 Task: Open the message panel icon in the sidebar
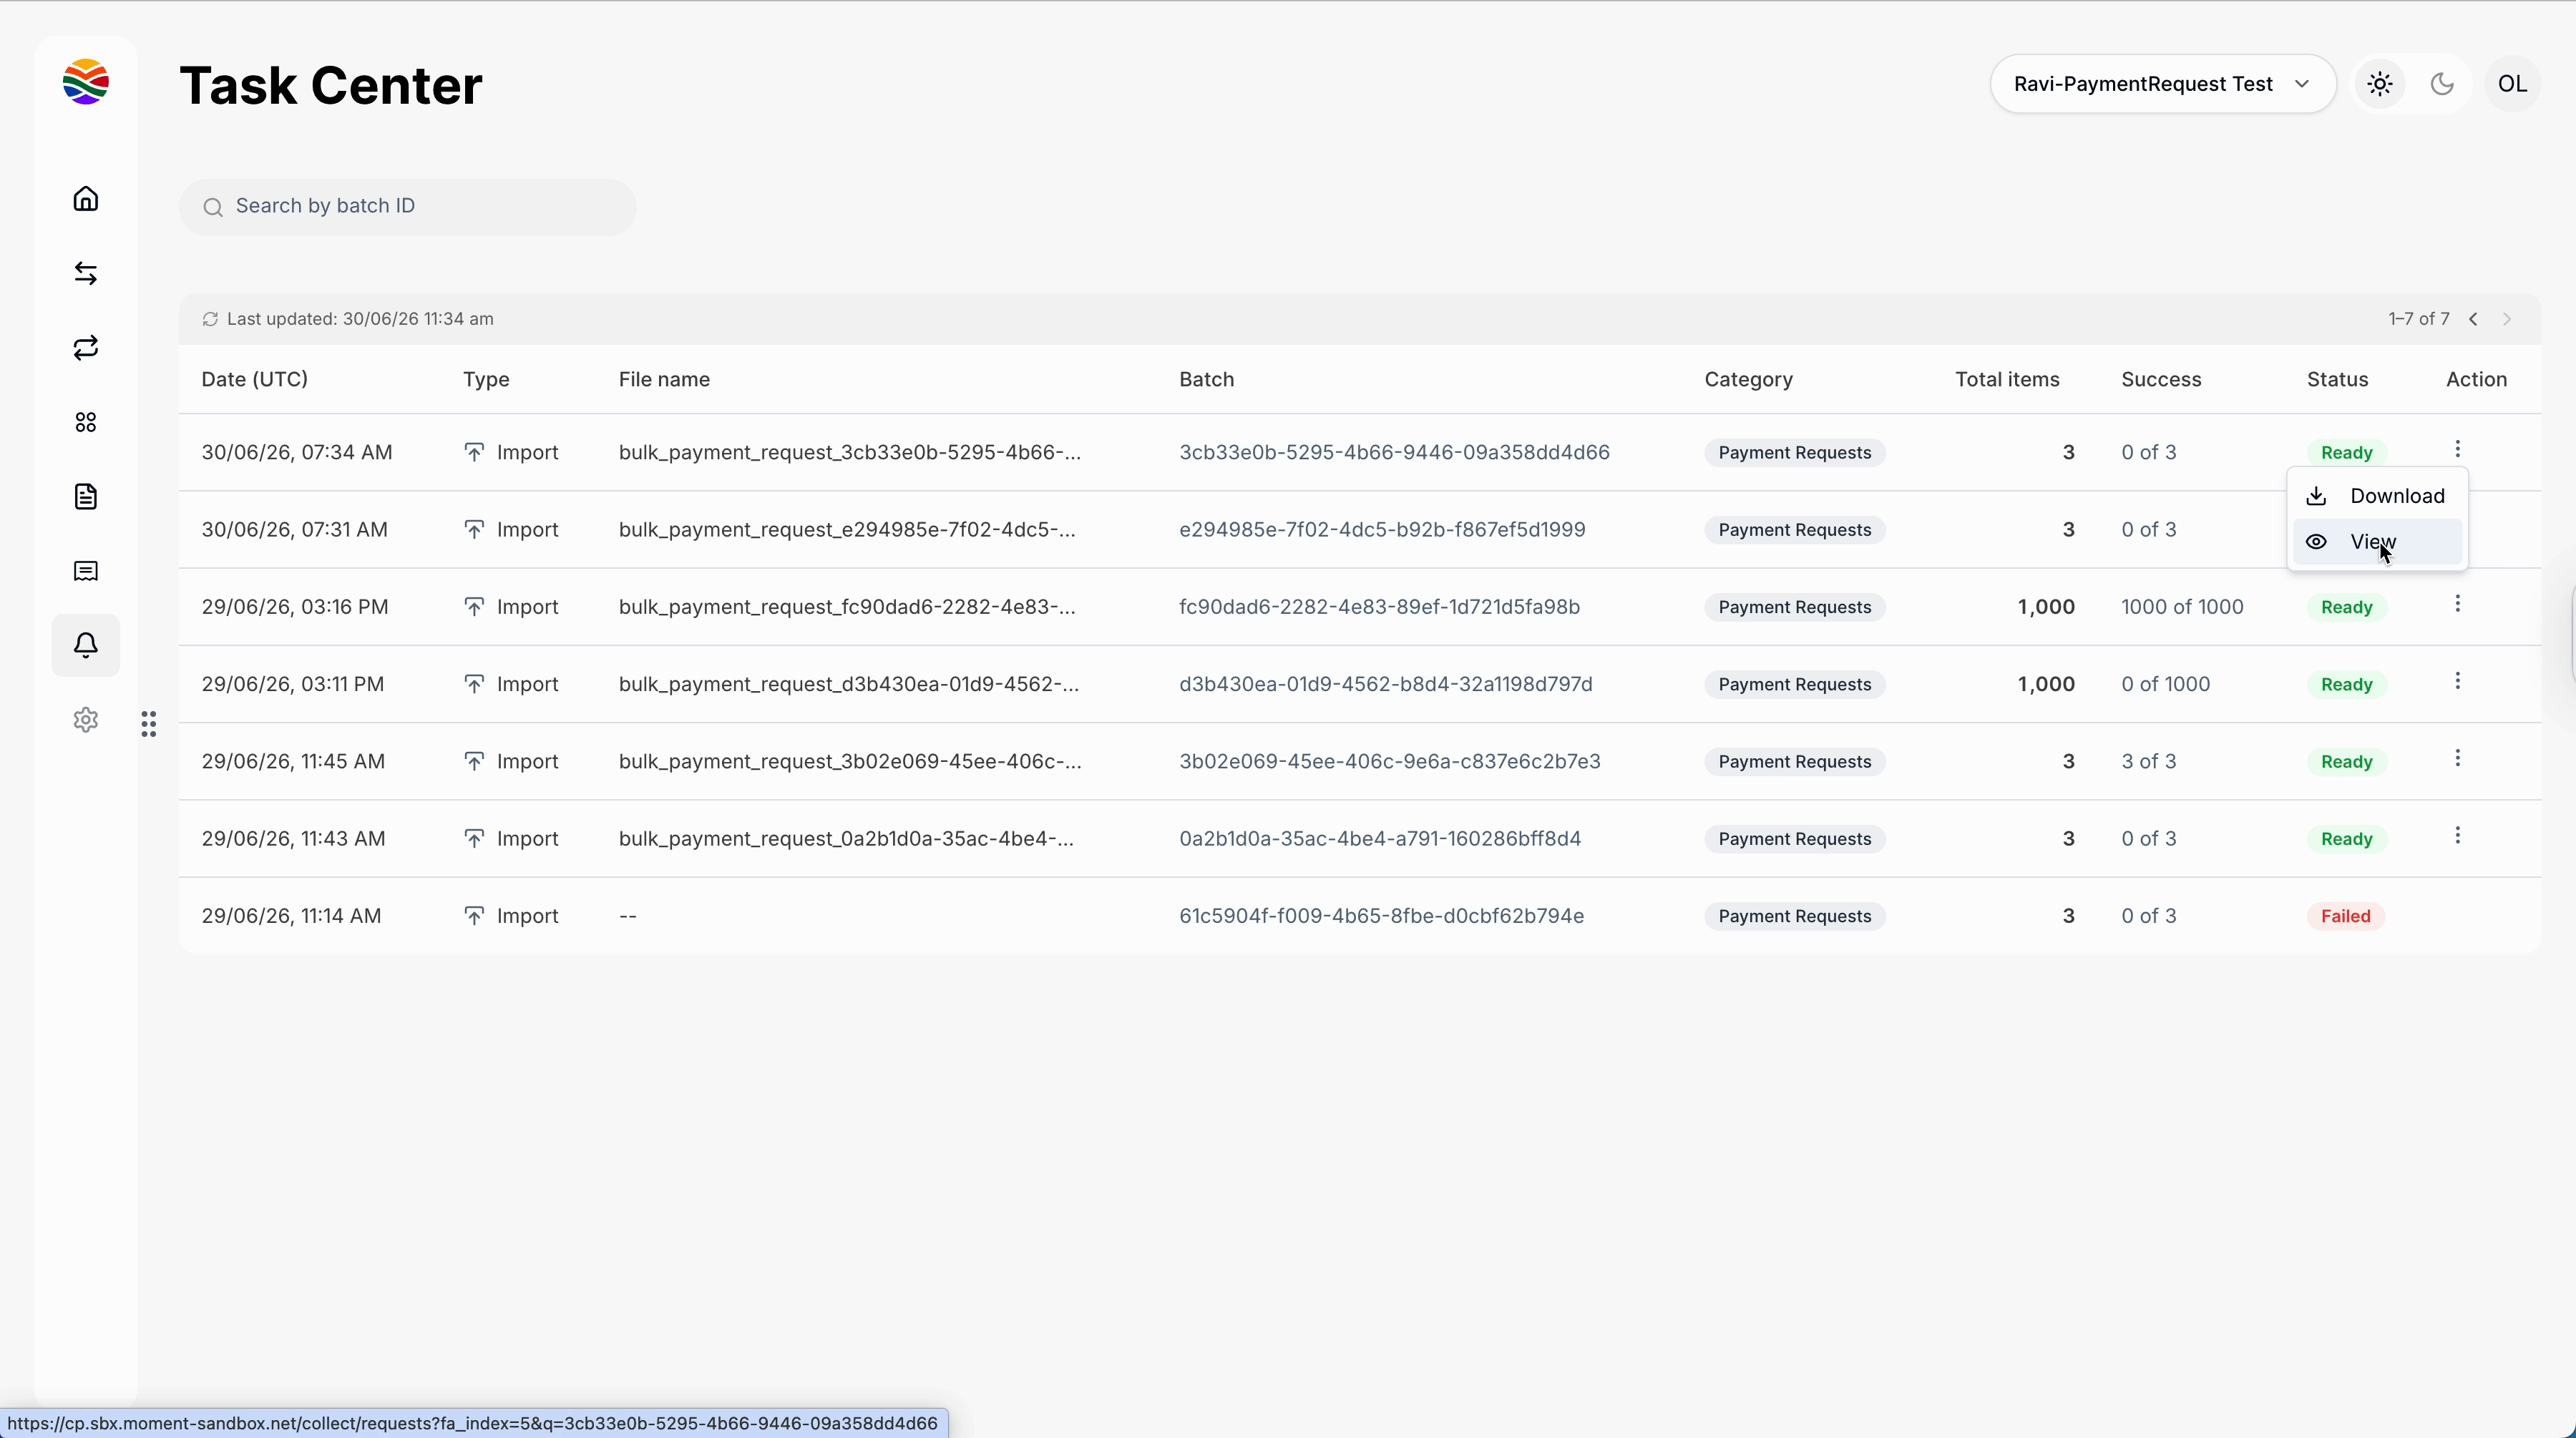pyautogui.click(x=86, y=571)
